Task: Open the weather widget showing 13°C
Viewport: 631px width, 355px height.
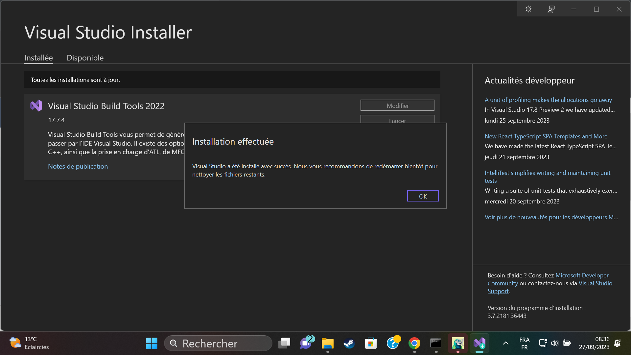Action: [29, 343]
